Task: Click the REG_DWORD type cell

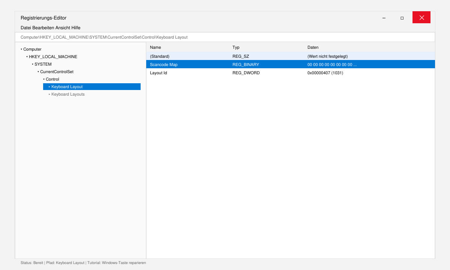Action: pos(246,73)
